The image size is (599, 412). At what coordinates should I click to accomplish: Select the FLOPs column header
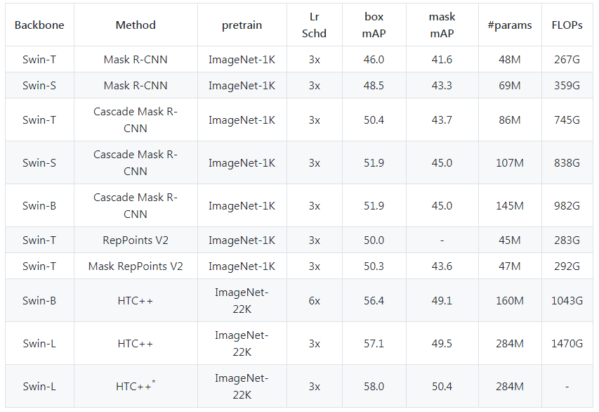[567, 25]
